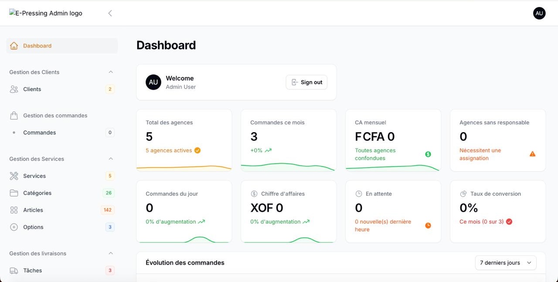The width and height of the screenshot is (558, 282).
Task: Open the 7 derniers jours dropdown
Action: point(506,263)
